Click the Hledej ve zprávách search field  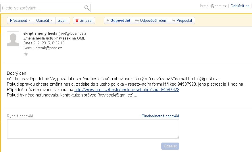43,8
